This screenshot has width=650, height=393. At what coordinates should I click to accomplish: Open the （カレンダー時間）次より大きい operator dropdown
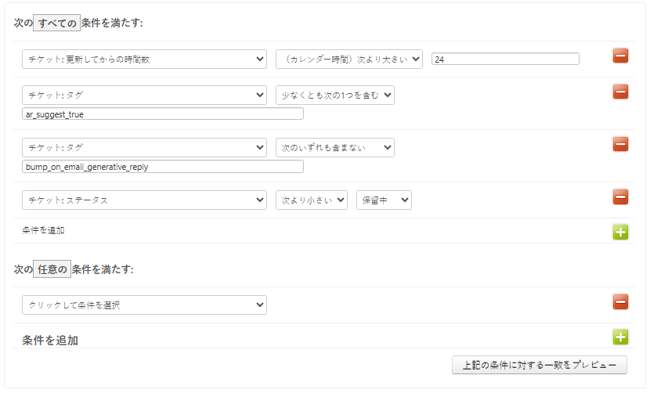point(348,59)
